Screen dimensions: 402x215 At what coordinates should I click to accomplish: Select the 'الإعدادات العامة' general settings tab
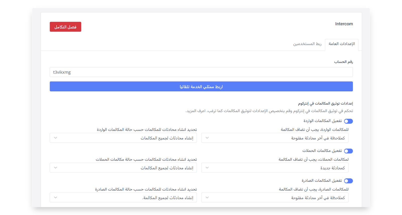click(342, 44)
